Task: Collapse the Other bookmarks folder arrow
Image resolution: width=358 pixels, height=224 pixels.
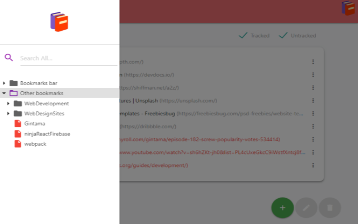Action: point(4,94)
